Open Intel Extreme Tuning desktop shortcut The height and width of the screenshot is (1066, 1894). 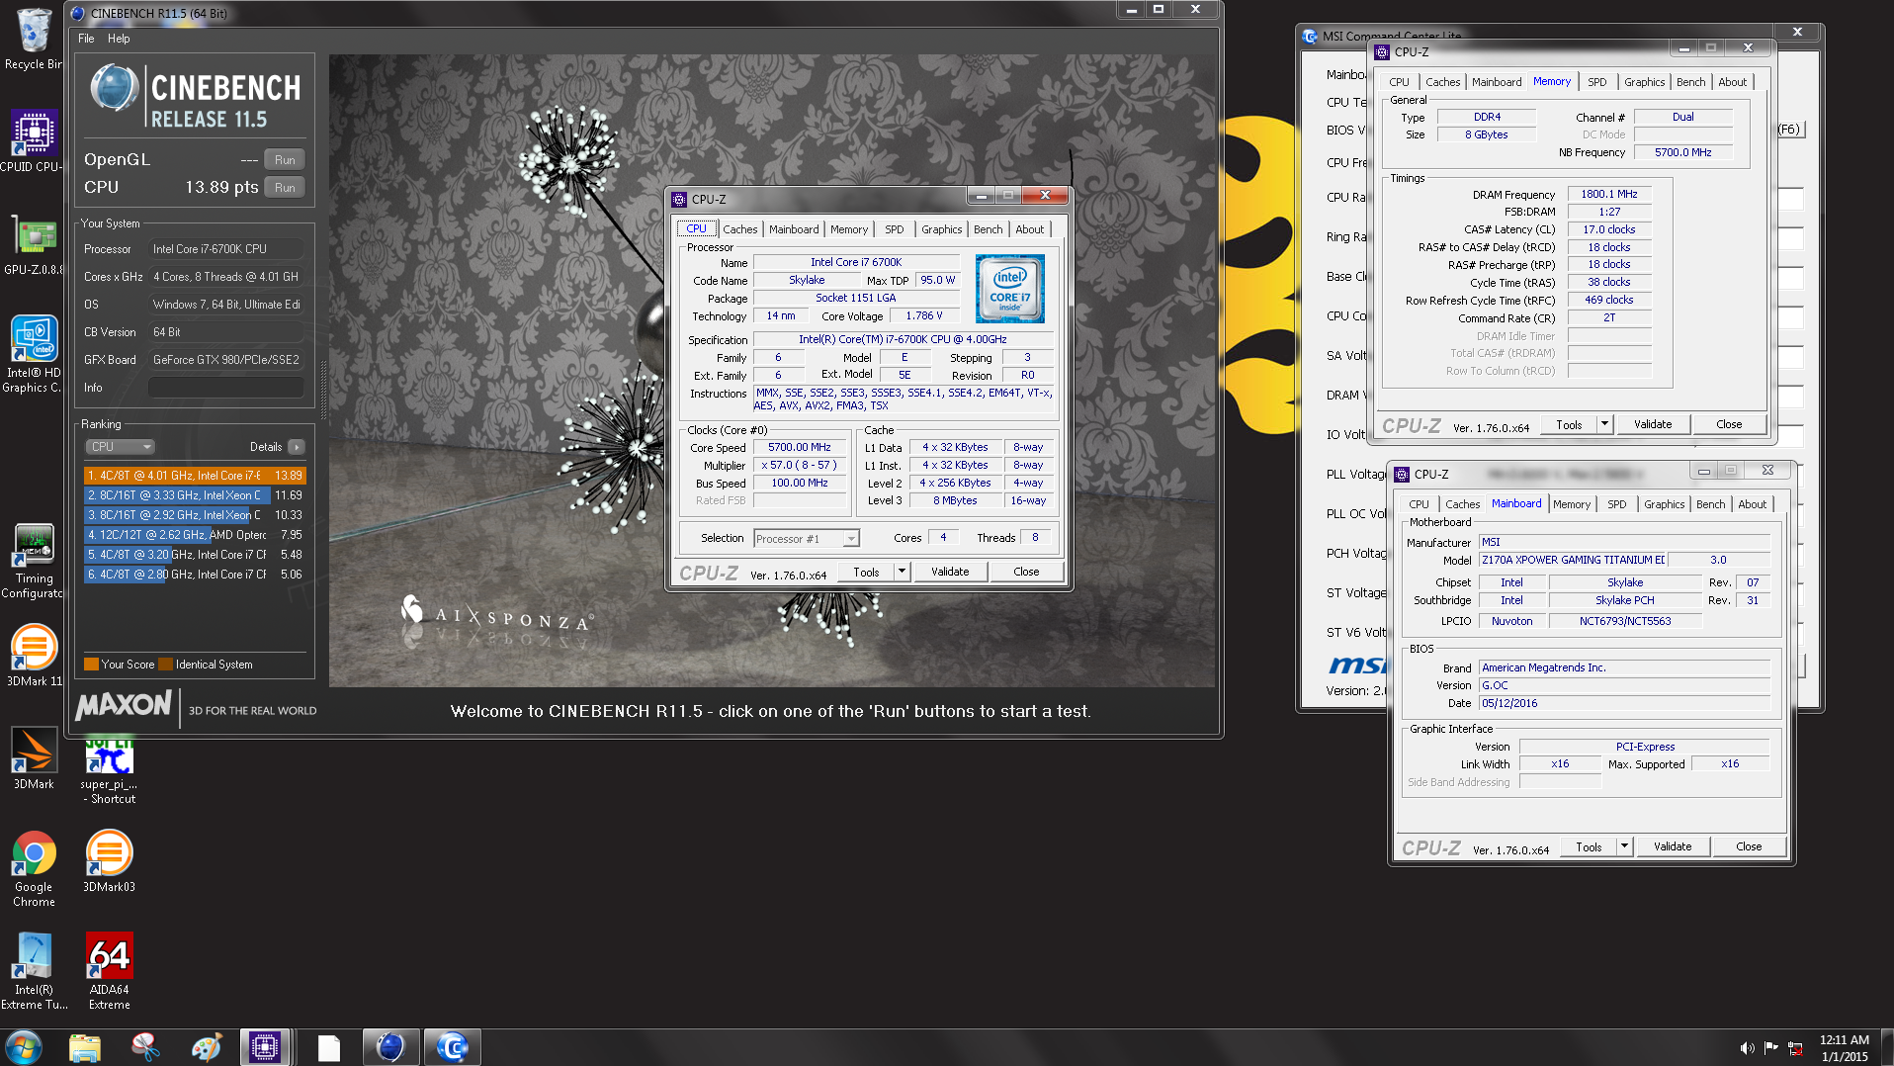pyautogui.click(x=34, y=972)
